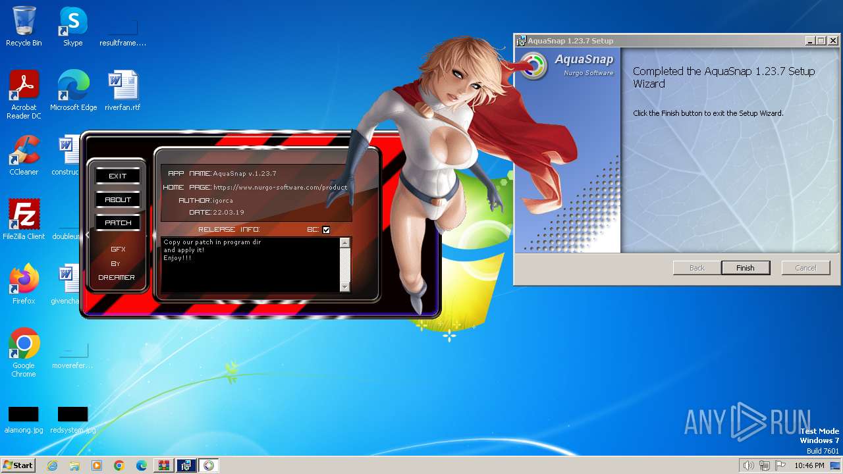
Task: Select the moverefer desktop file
Action: pos(72,355)
